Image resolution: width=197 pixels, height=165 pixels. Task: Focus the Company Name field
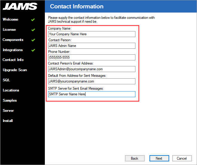[x=92, y=34]
